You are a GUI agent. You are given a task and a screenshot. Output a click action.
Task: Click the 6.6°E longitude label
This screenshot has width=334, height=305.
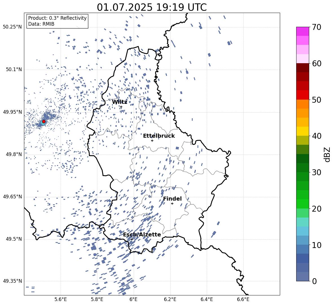tap(243, 299)
